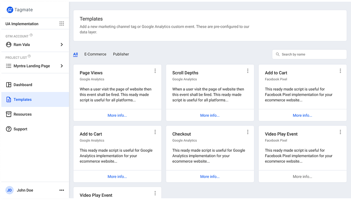Open Templates in sidebar

coord(35,99)
